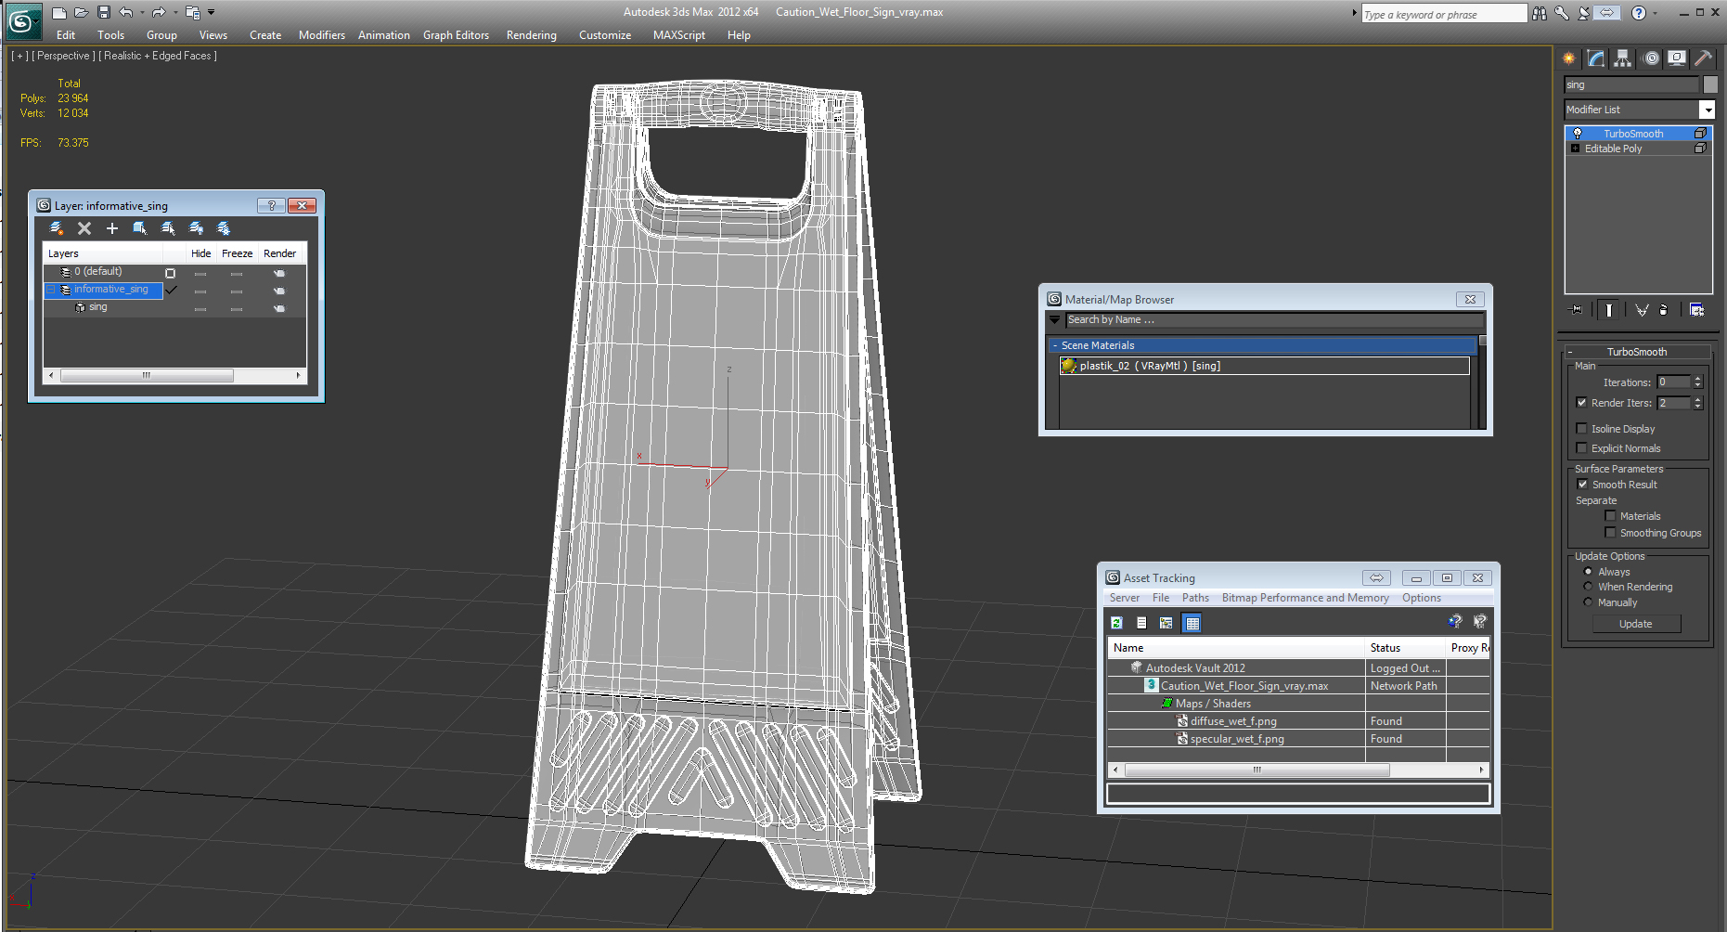Toggle the Smooth Result checkbox
The height and width of the screenshot is (932, 1727).
1582,485
